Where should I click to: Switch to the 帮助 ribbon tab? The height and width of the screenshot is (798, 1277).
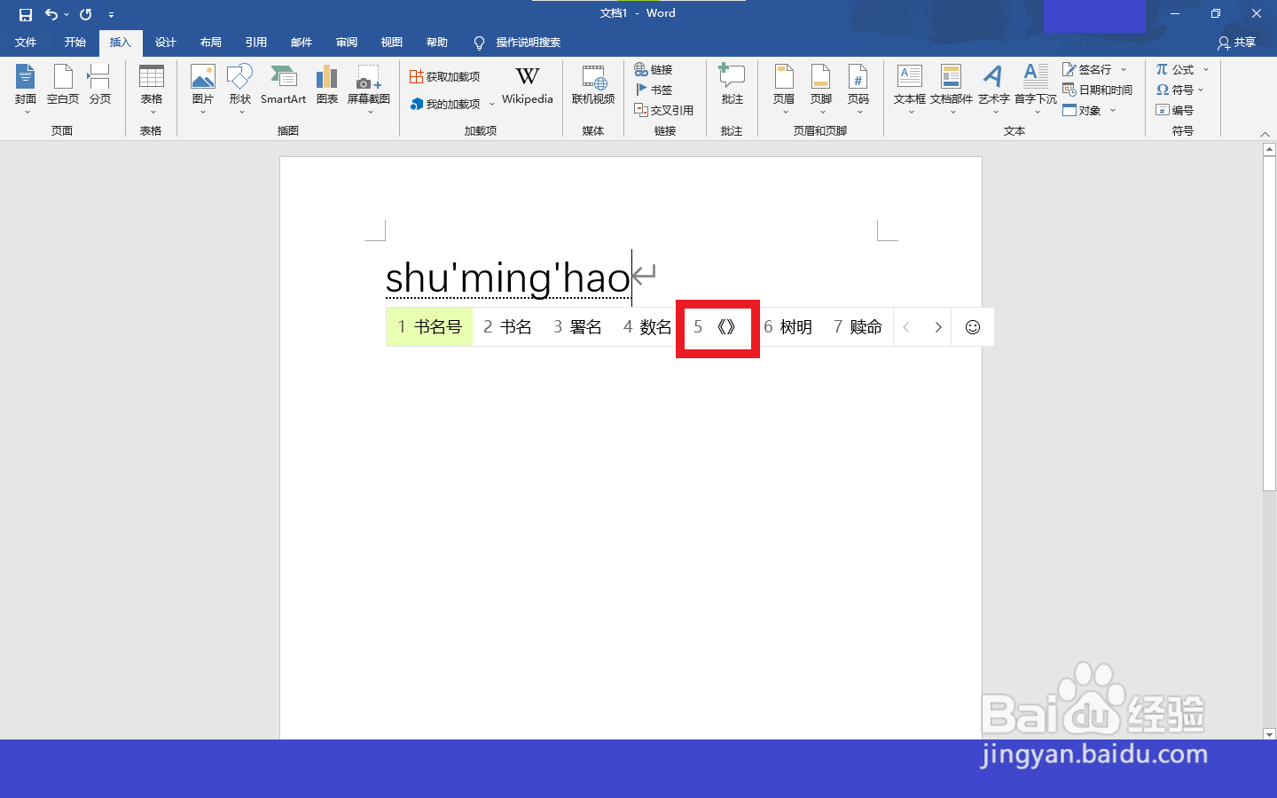(437, 43)
